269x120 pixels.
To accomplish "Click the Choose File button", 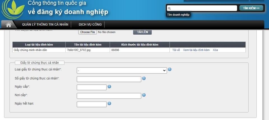I will tap(87, 32).
